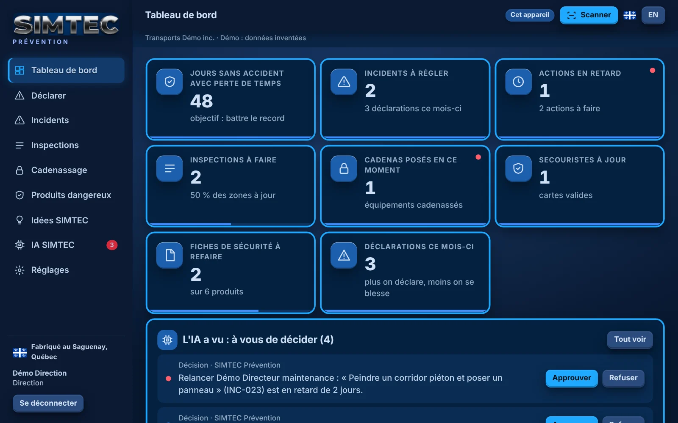
Task: Click the AI chip icon beside L'IA a vu
Action: pyautogui.click(x=167, y=340)
